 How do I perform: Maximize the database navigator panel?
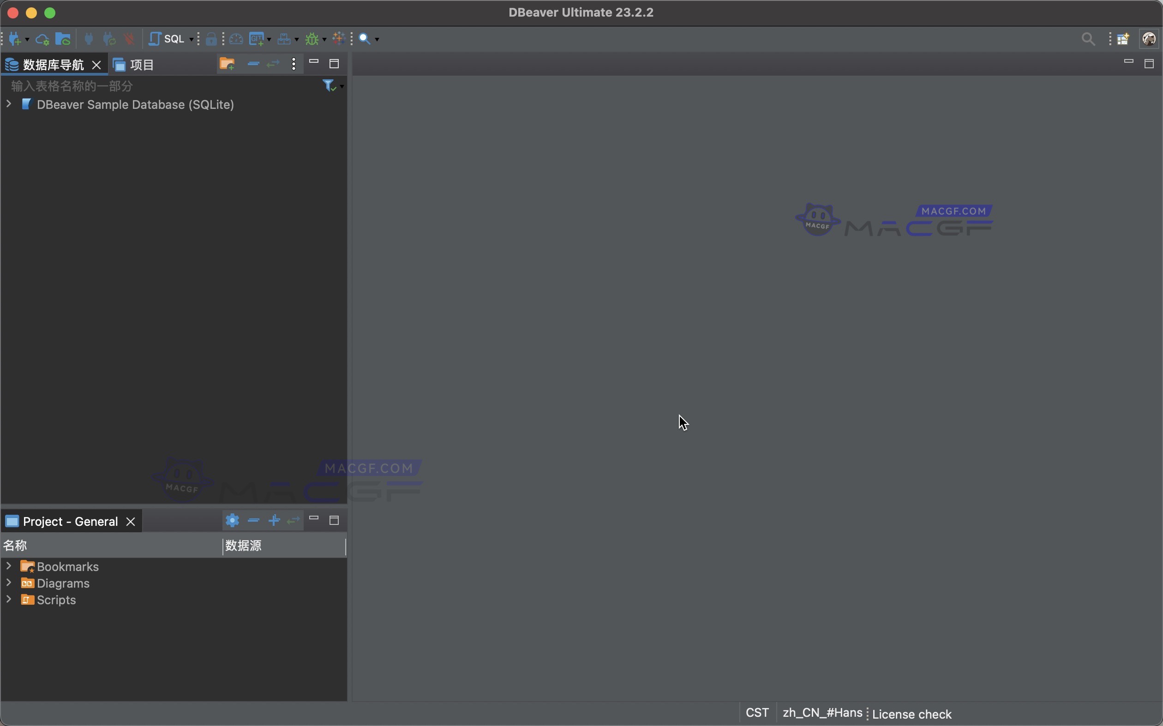click(x=334, y=63)
